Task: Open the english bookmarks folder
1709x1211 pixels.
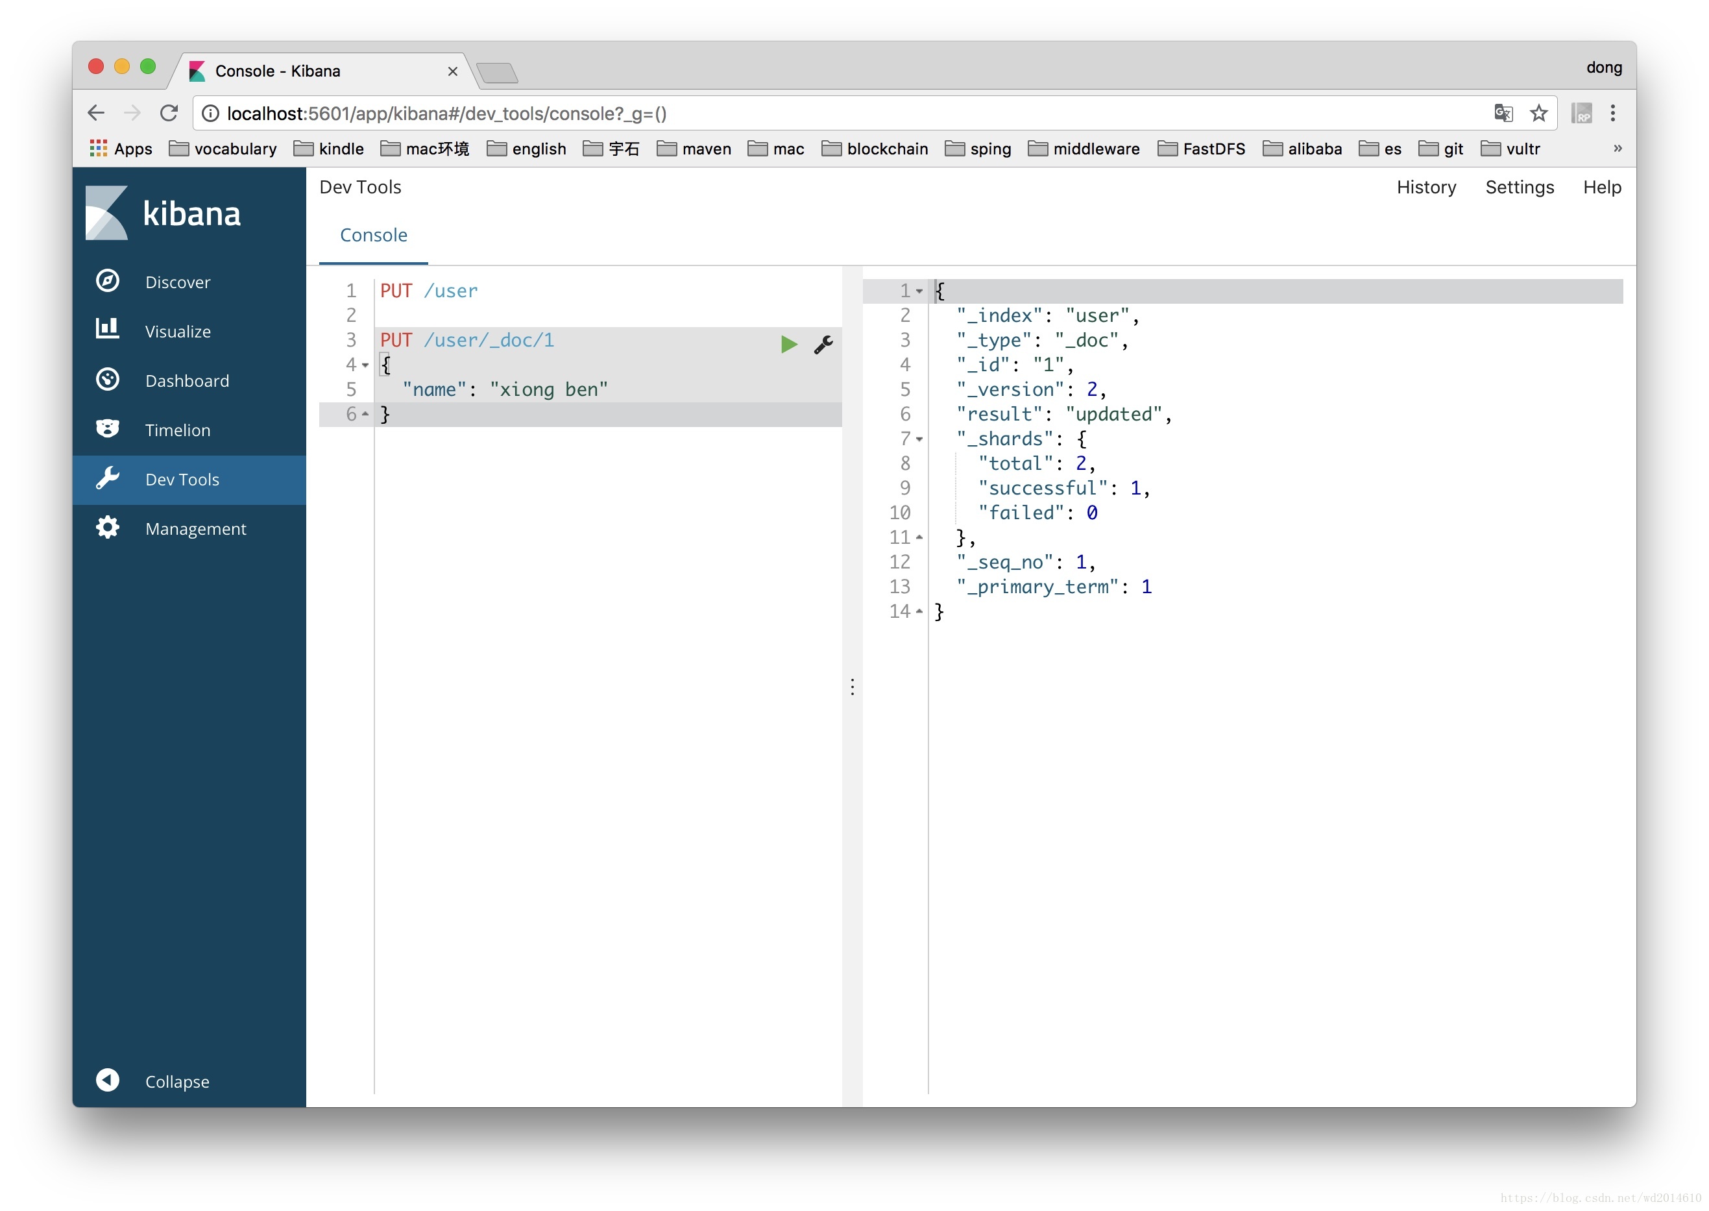Action: (x=526, y=149)
